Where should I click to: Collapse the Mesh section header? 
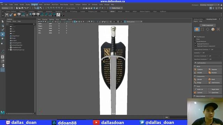tap(208, 66)
